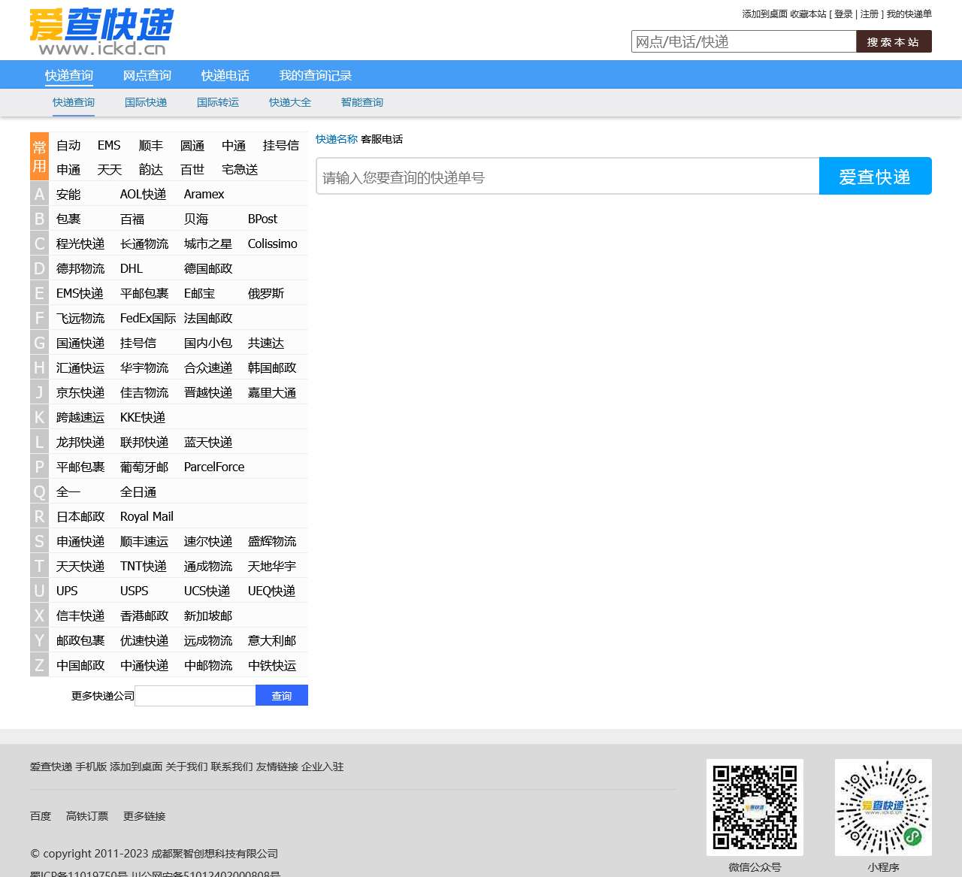Click the 常用 label in the sidebar
Image resolution: width=962 pixels, height=877 pixels.
(38, 157)
